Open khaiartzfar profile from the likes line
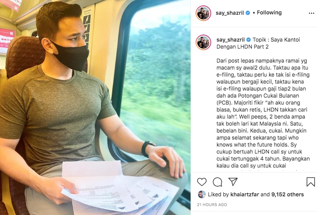The height and width of the screenshot is (215, 317). coord(244,194)
